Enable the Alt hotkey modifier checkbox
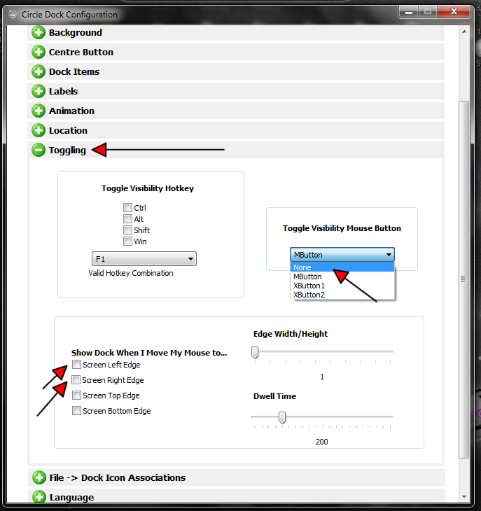Viewport: 481px width, 511px height. tap(127, 218)
